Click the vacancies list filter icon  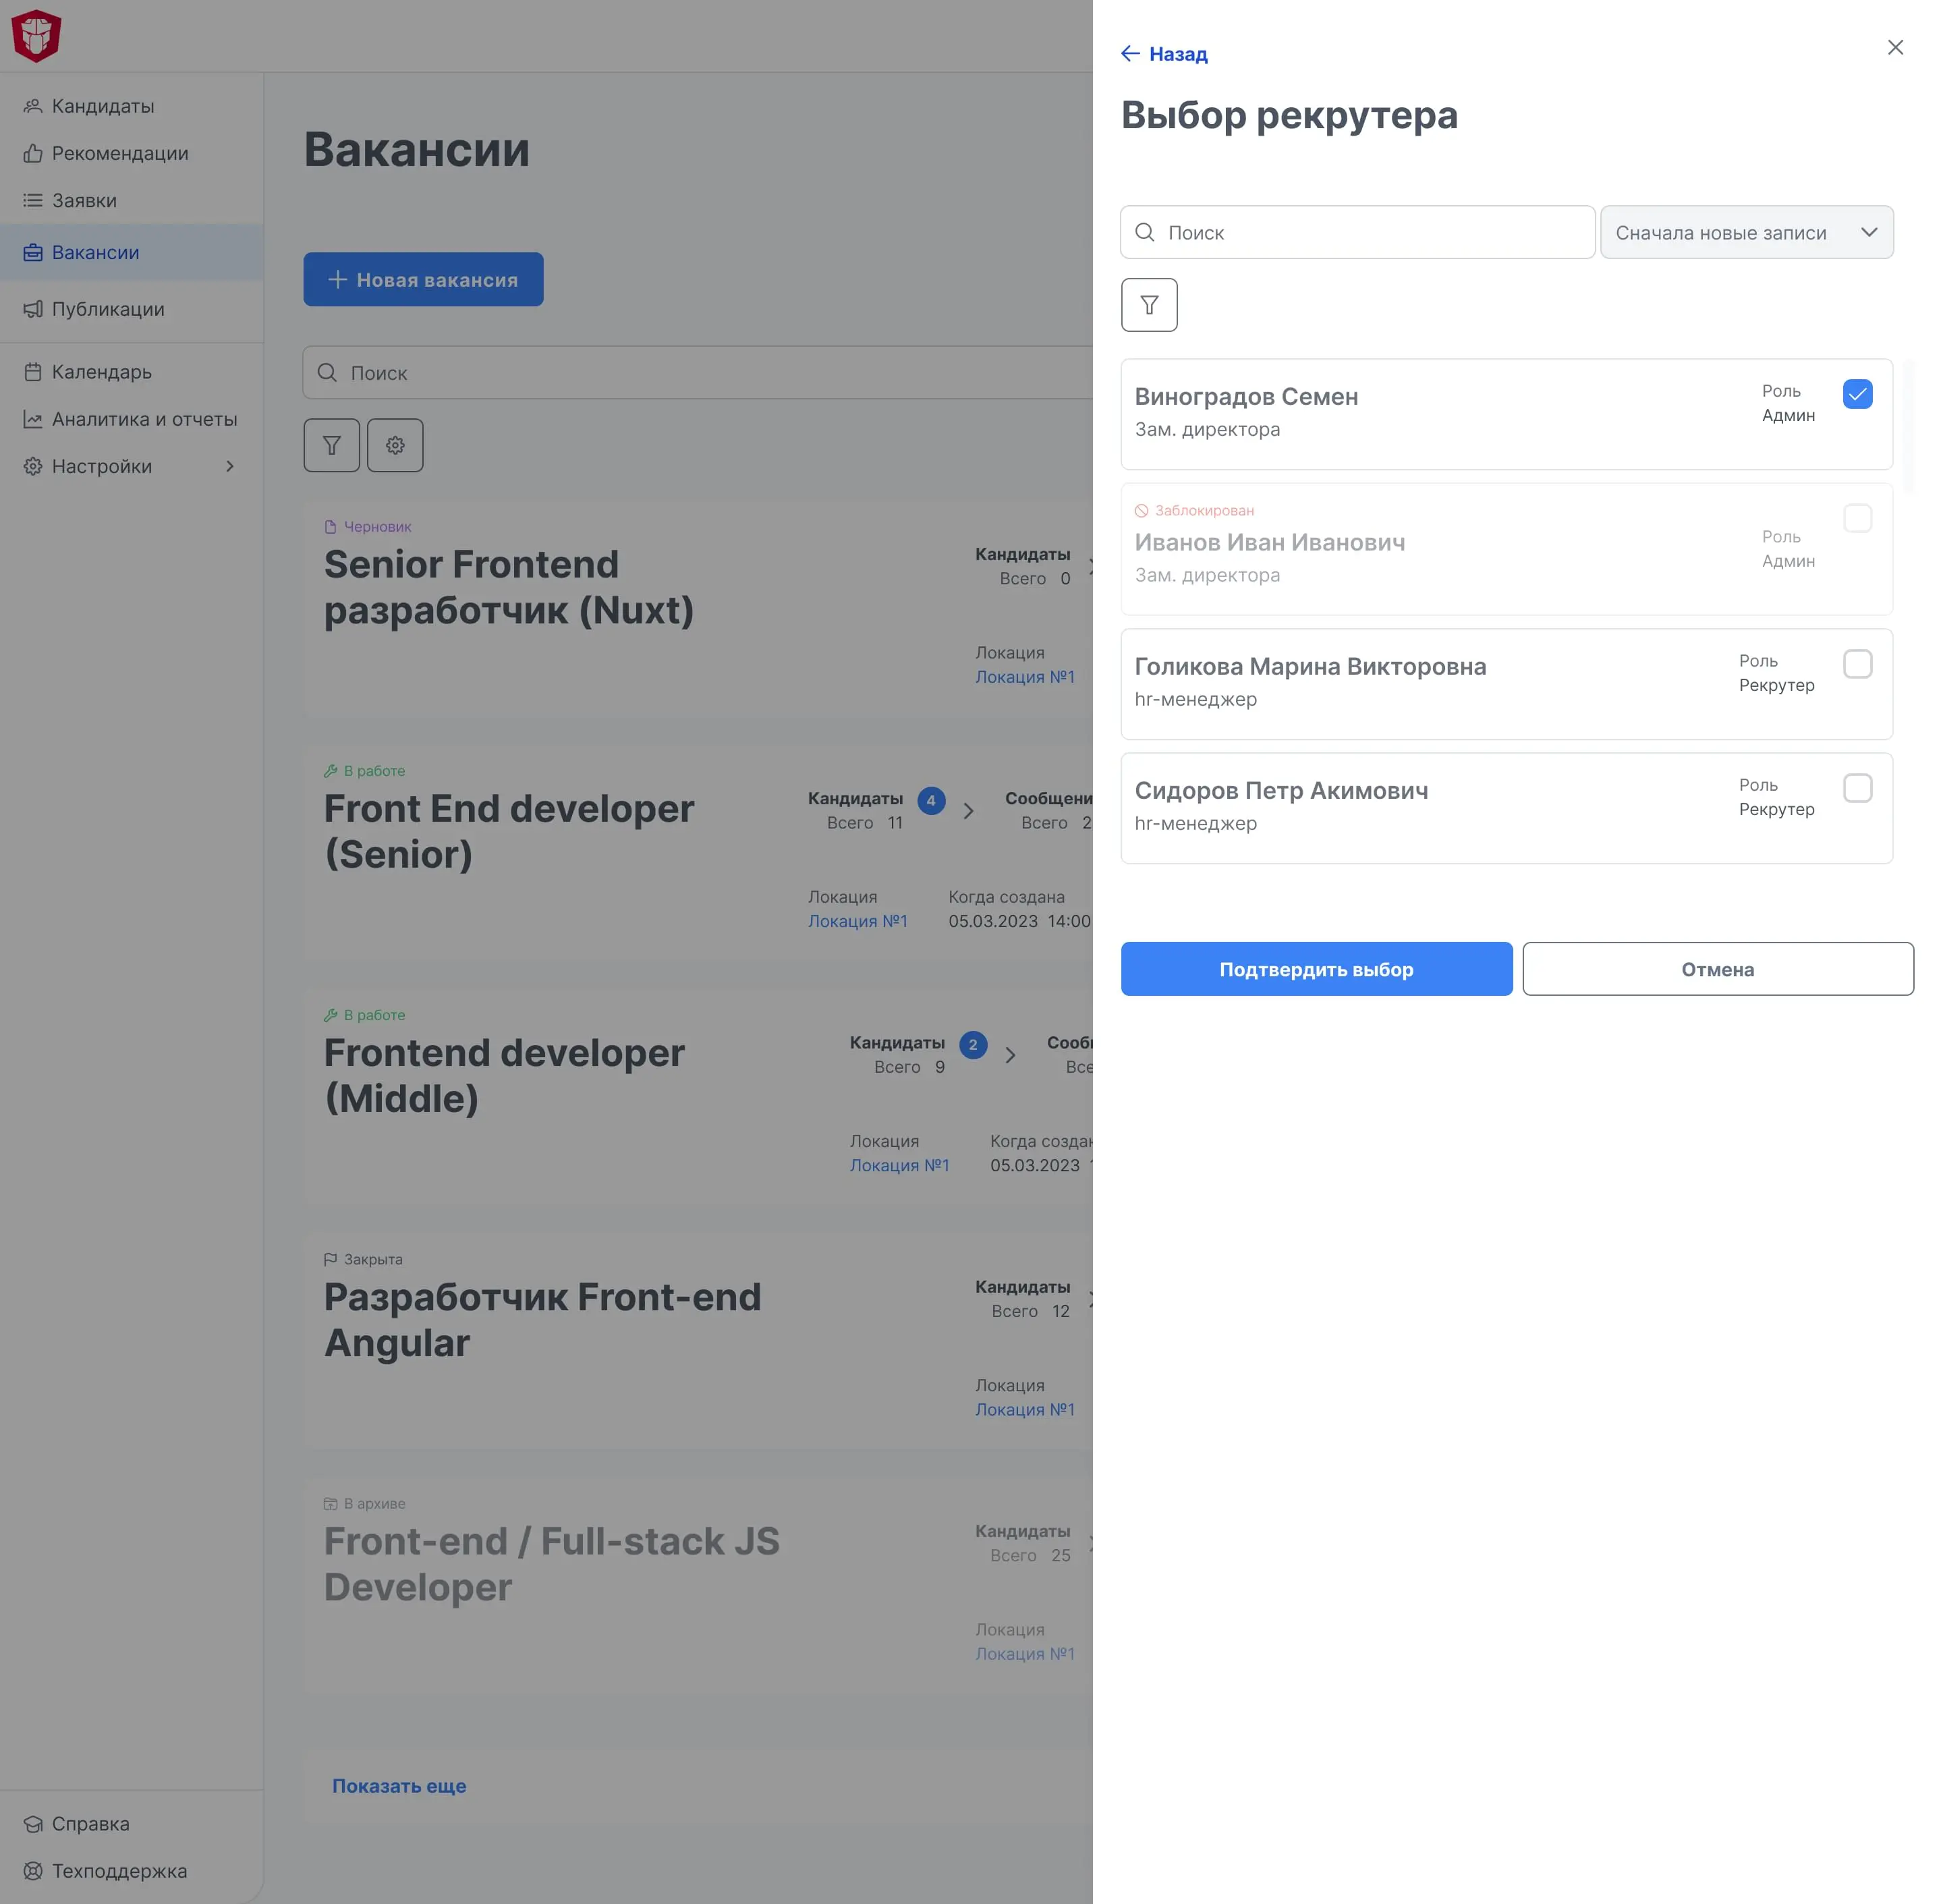point(331,445)
